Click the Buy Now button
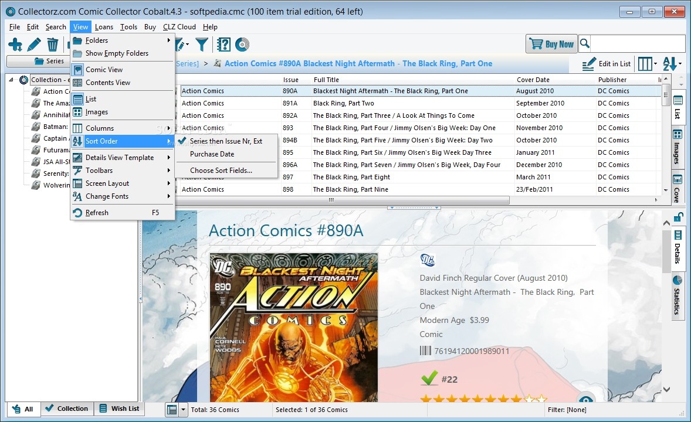Screen dimensions: 691x422 [551, 43]
